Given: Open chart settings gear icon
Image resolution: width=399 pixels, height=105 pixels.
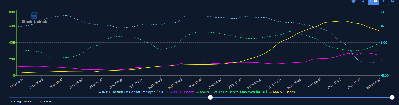Looking at the screenshot, I should 393,1.
